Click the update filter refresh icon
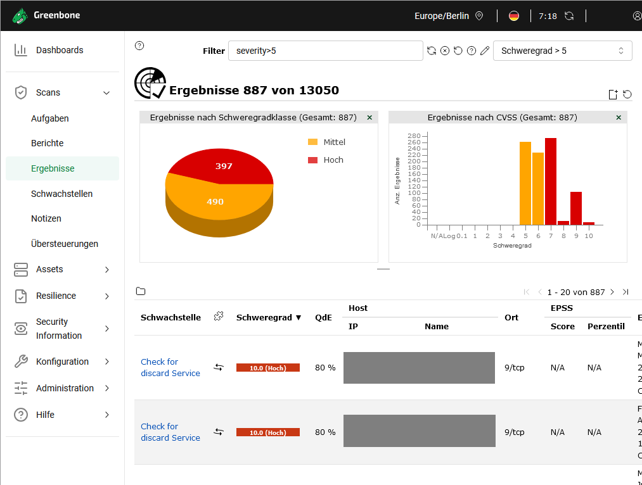This screenshot has height=485, width=642. point(432,51)
